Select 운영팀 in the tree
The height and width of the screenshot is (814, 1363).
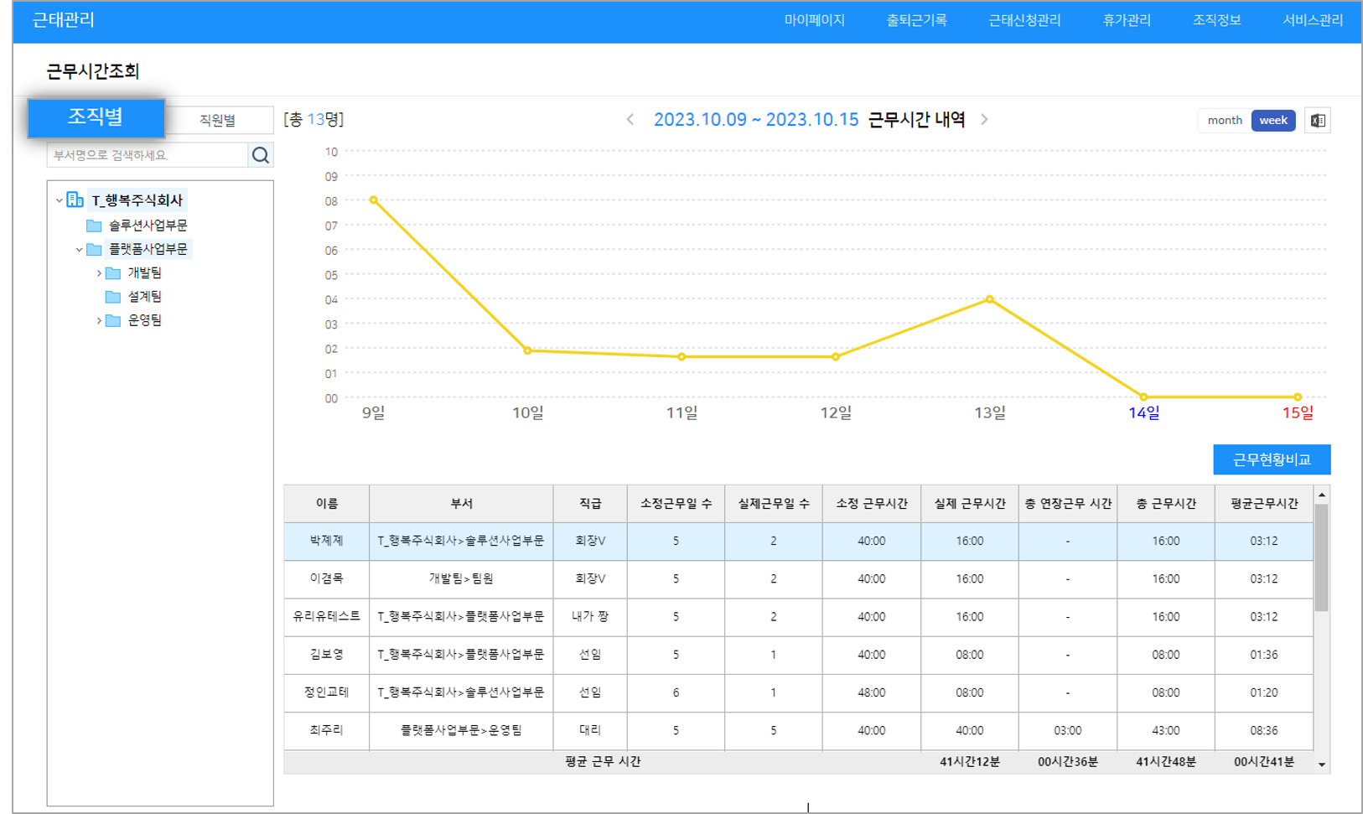(x=144, y=320)
